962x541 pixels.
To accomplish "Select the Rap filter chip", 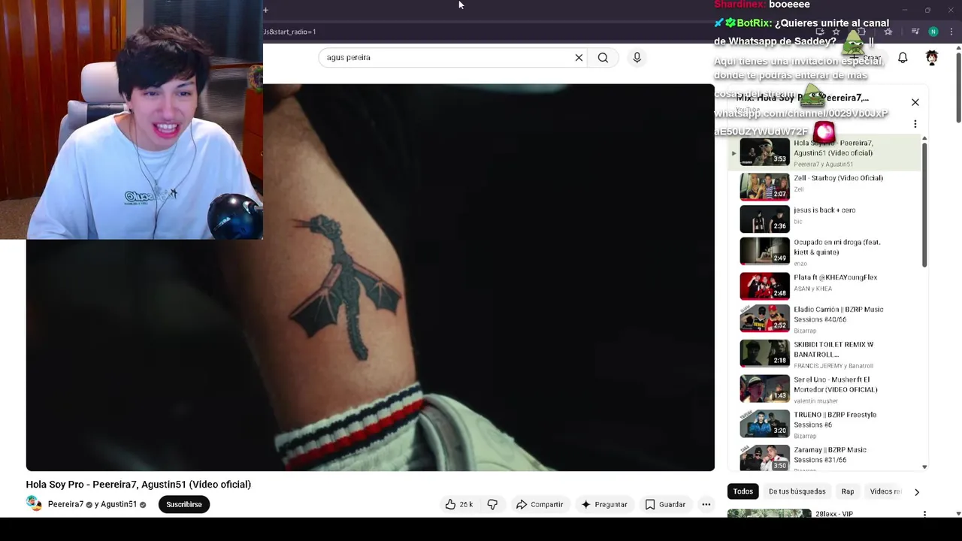I will tap(848, 491).
